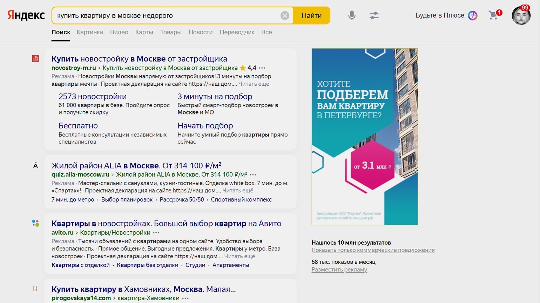Viewport: 540px width, 303px height.
Task: Click the Avito colored dots favicon
Action: (35, 223)
